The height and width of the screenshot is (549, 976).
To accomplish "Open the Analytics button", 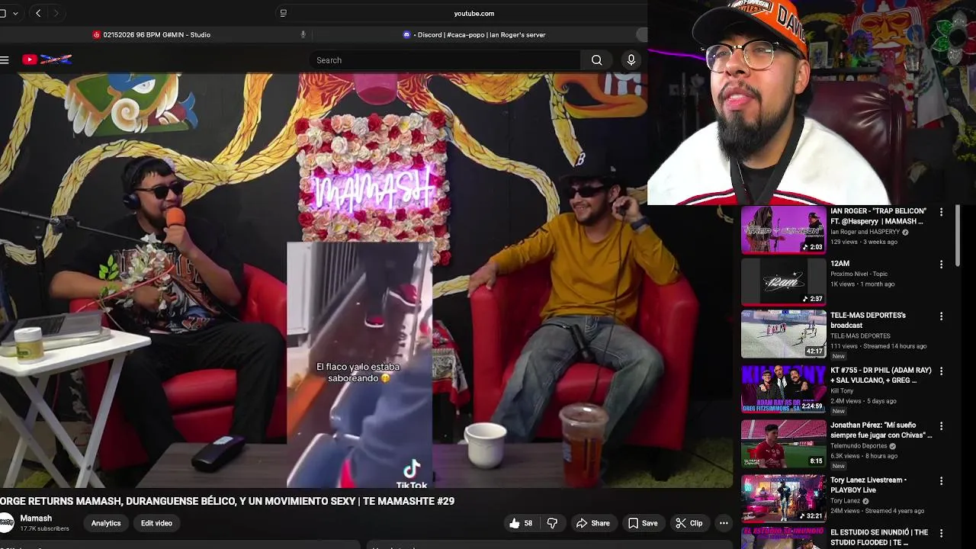I will (106, 523).
